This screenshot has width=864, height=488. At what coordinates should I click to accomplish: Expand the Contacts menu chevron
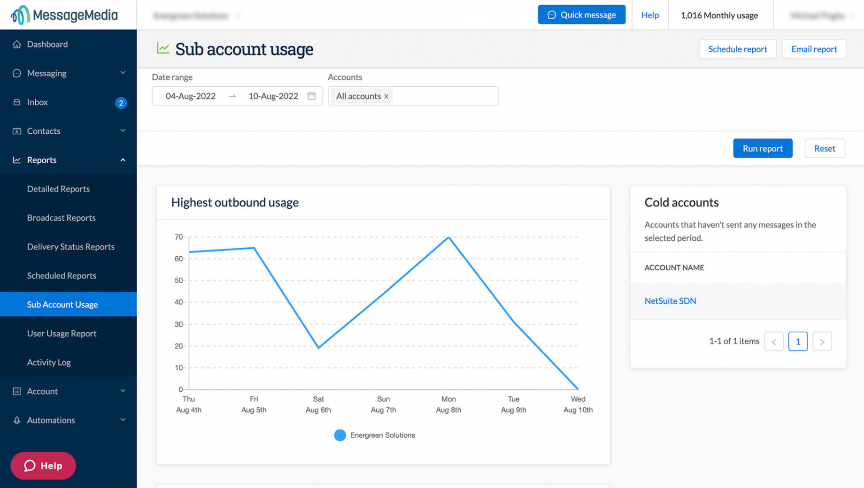click(x=123, y=130)
